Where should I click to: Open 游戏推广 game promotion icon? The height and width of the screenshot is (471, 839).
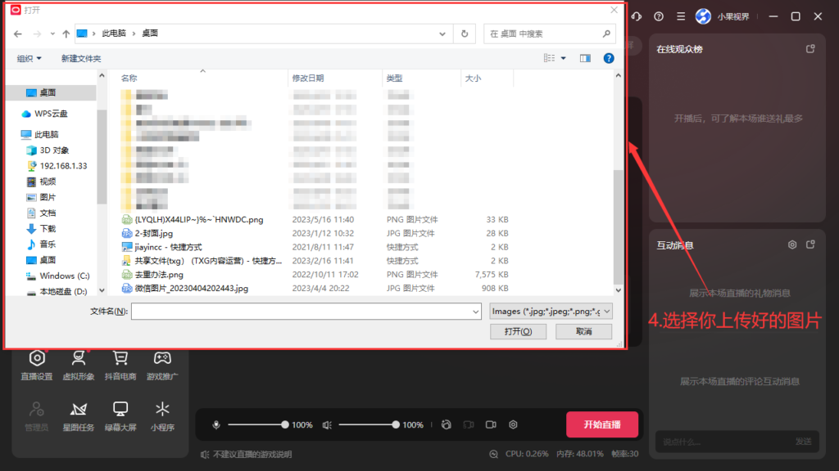coord(162,364)
